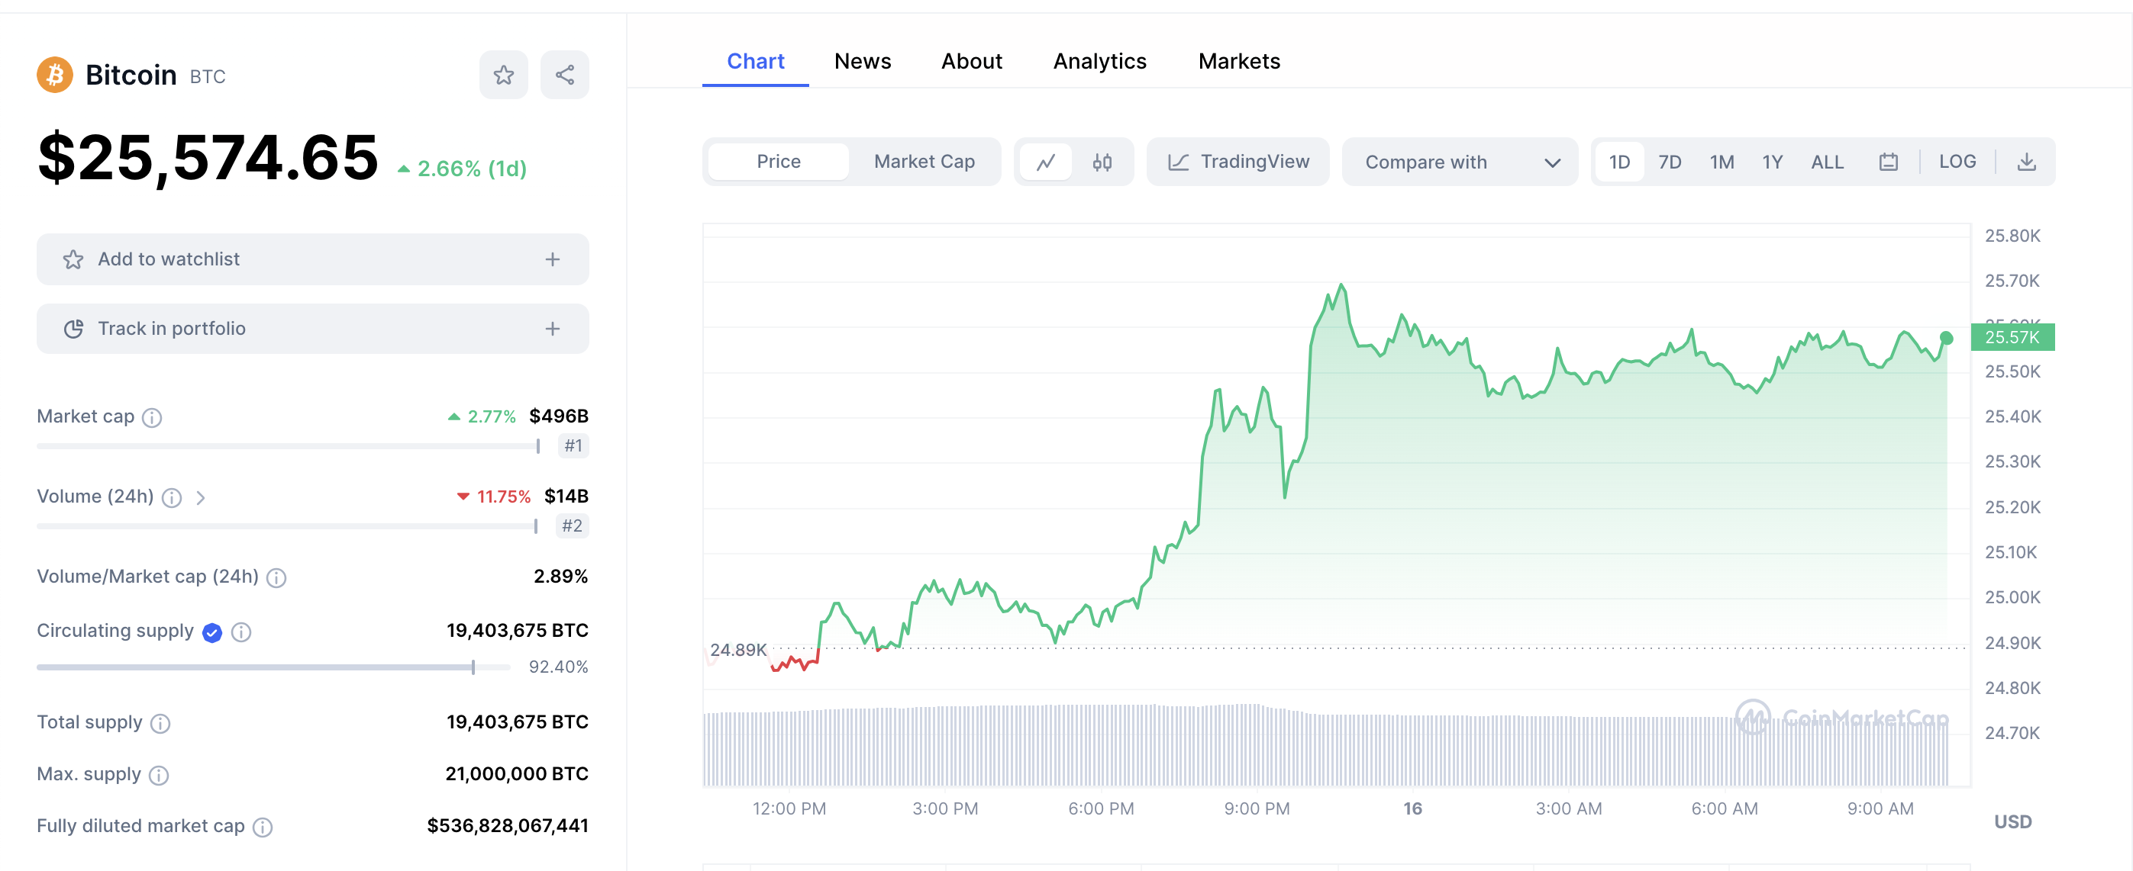Image resolution: width=2133 pixels, height=871 pixels.
Task: Click the 2.89% ratio value
Action: click(560, 577)
